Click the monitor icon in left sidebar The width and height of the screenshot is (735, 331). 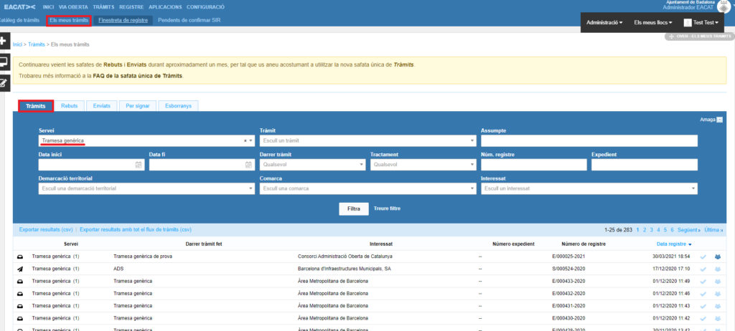pyautogui.click(x=4, y=62)
